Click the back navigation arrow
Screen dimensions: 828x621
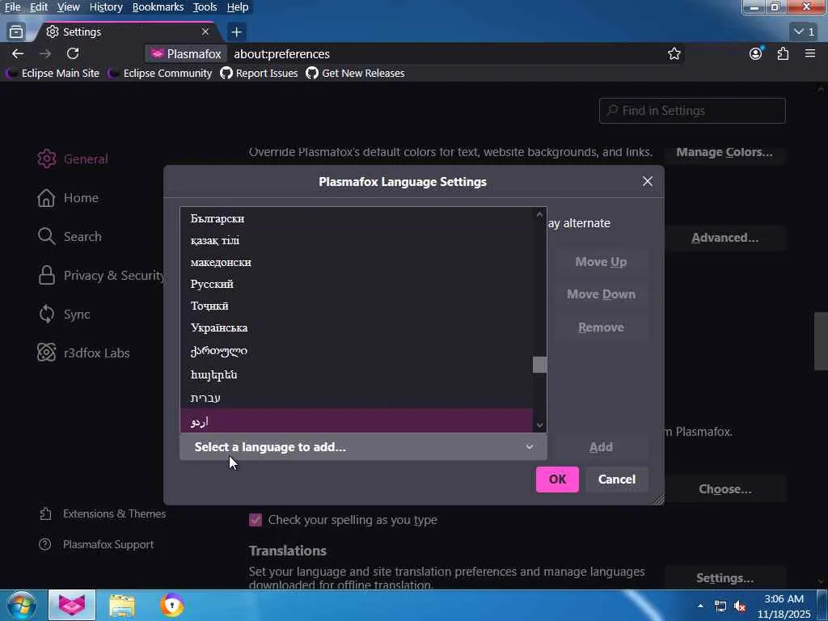coord(18,54)
